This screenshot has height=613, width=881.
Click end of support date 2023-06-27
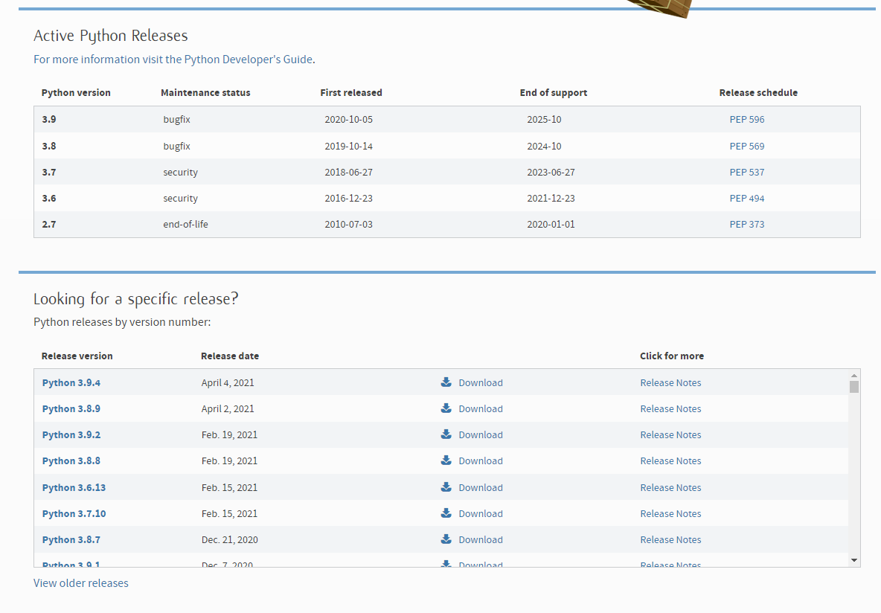(551, 172)
